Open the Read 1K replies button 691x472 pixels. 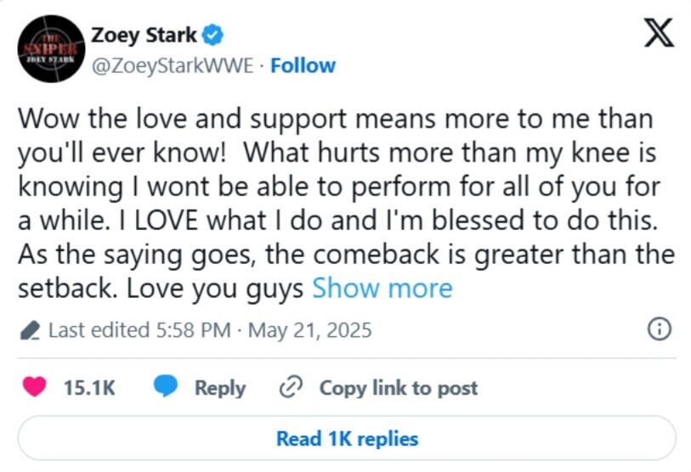tap(347, 439)
